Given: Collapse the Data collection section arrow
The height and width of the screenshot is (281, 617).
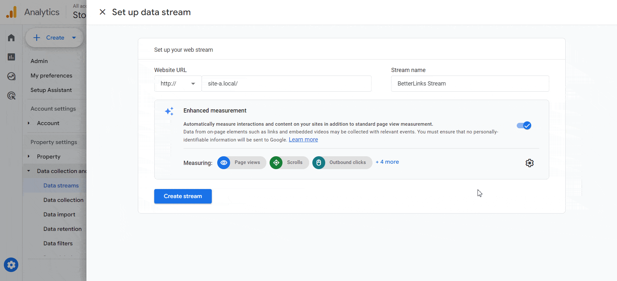Looking at the screenshot, I should tap(29, 171).
